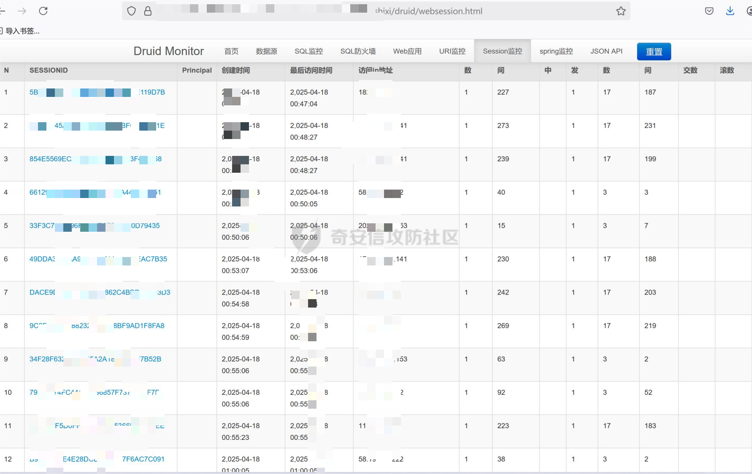752x474 pixels.
Task: Open the 导入书签 bookmark item
Action: (x=22, y=31)
